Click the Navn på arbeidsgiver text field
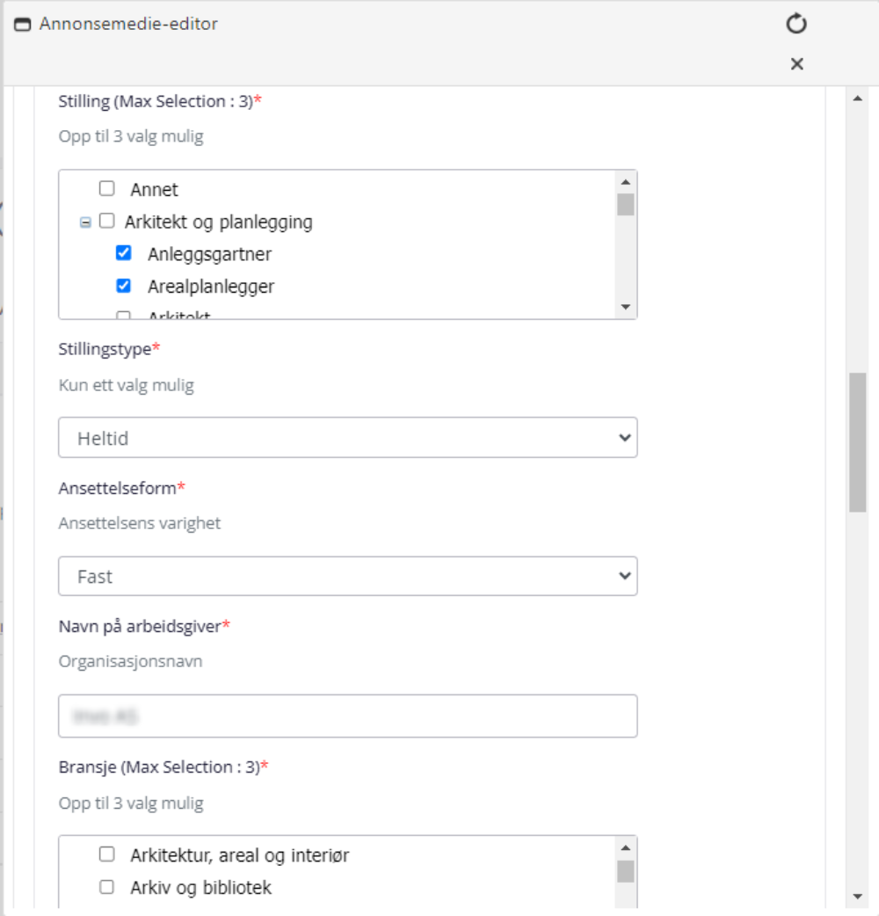 point(347,716)
